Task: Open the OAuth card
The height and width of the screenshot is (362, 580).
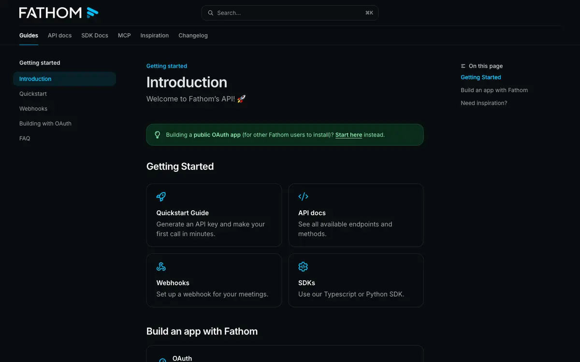Action: pyautogui.click(x=285, y=354)
